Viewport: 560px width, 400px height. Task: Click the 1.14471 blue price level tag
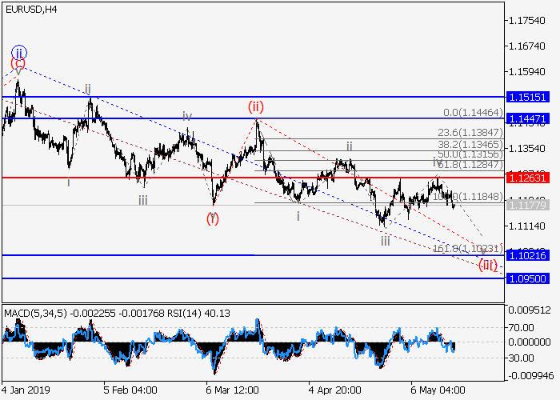tap(531, 118)
